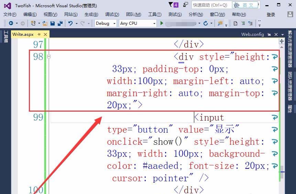
Task: Click the vertical scrollbar up arrow
Action: tap(282, 47)
